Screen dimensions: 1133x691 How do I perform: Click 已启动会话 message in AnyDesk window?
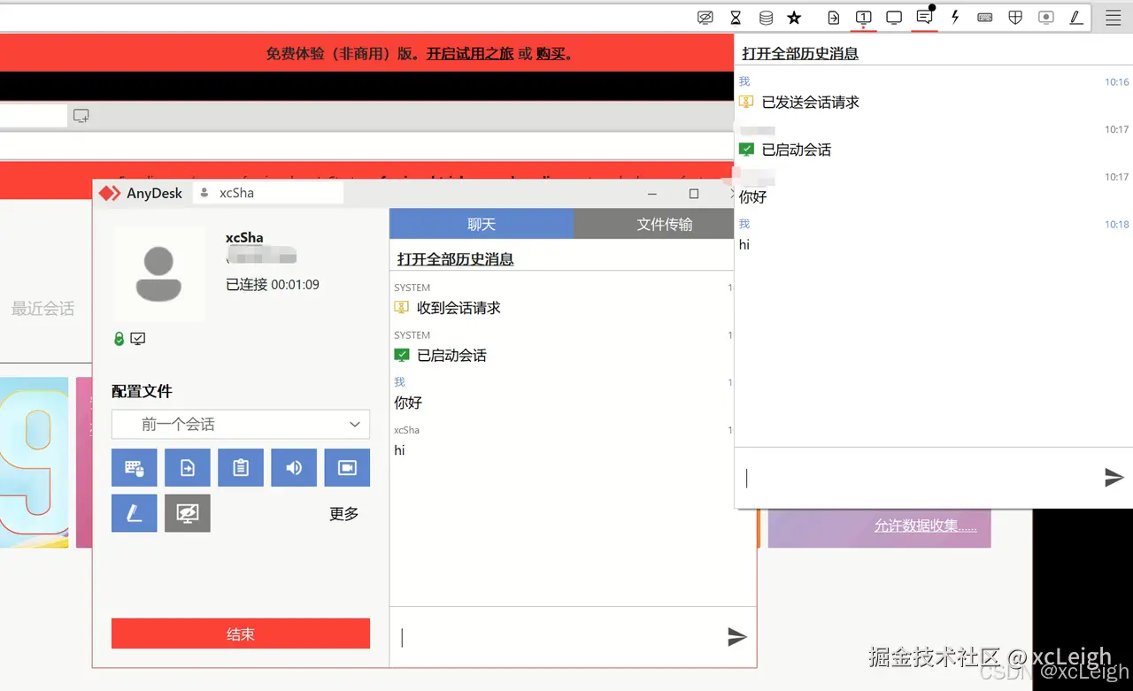pyautogui.click(x=451, y=356)
